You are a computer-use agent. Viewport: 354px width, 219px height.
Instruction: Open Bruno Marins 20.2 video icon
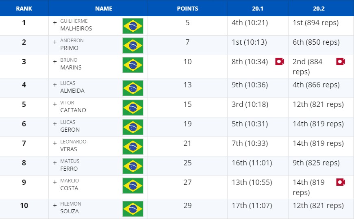click(x=341, y=61)
